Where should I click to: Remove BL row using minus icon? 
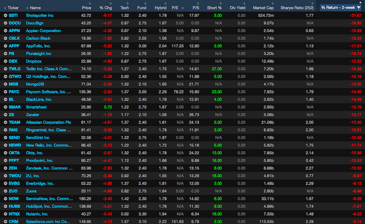click(x=5, y=99)
